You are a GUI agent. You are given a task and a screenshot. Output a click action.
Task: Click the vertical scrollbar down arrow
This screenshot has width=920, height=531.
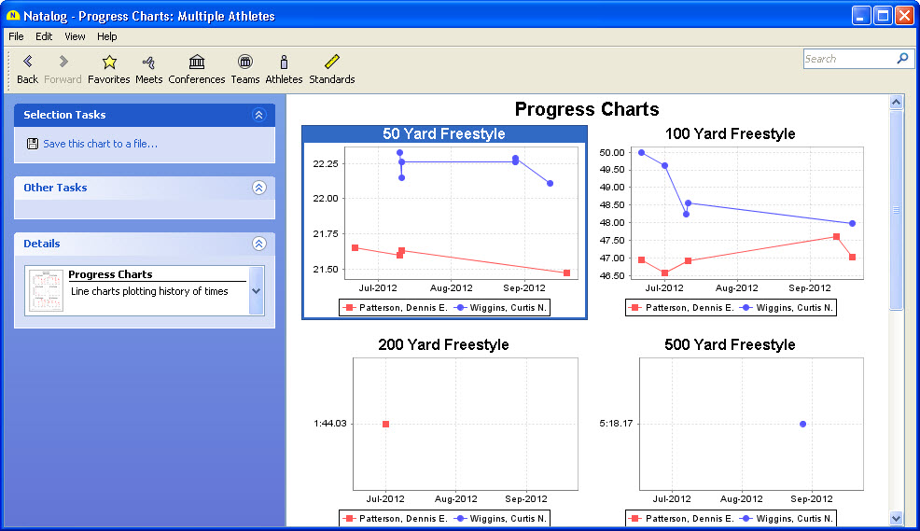(897, 518)
